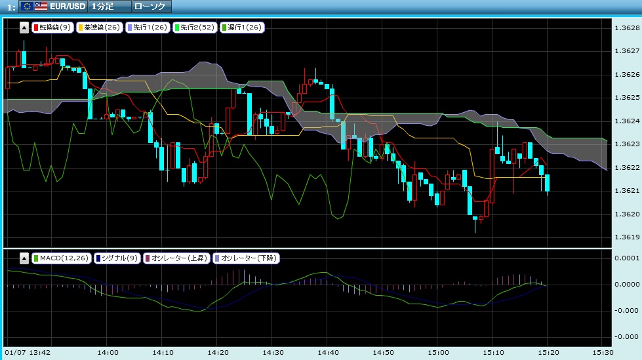The width and height of the screenshot is (642, 360).
Task: Collapse the MACD legend with arrow button
Action: [24, 258]
